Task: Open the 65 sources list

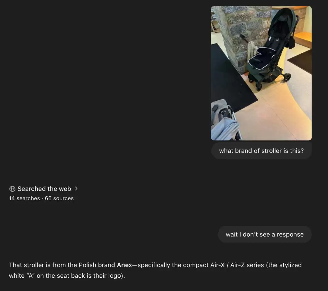Action: pyautogui.click(x=59, y=198)
